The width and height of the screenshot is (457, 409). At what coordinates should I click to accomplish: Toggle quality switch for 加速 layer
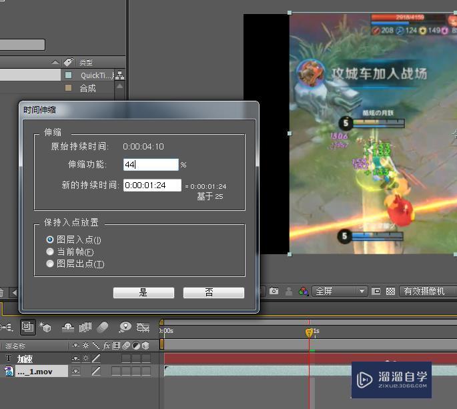96,358
